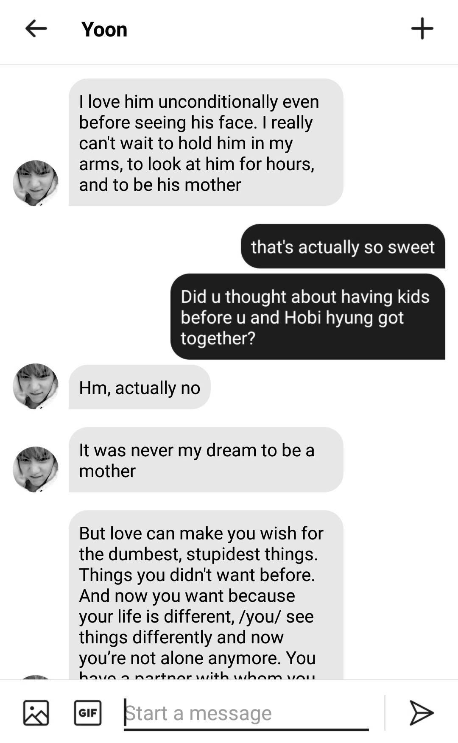Select the 'But love can make you wish' message
458x743 pixels.
[206, 595]
